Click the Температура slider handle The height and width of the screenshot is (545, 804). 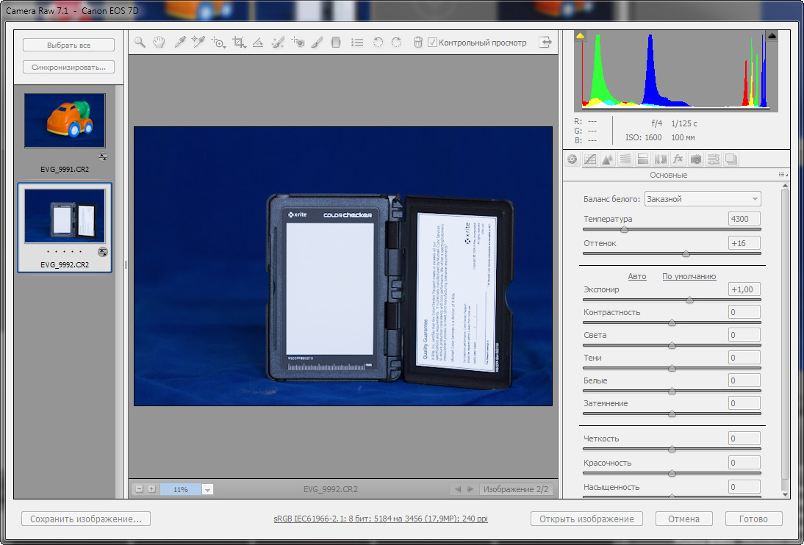point(624,230)
